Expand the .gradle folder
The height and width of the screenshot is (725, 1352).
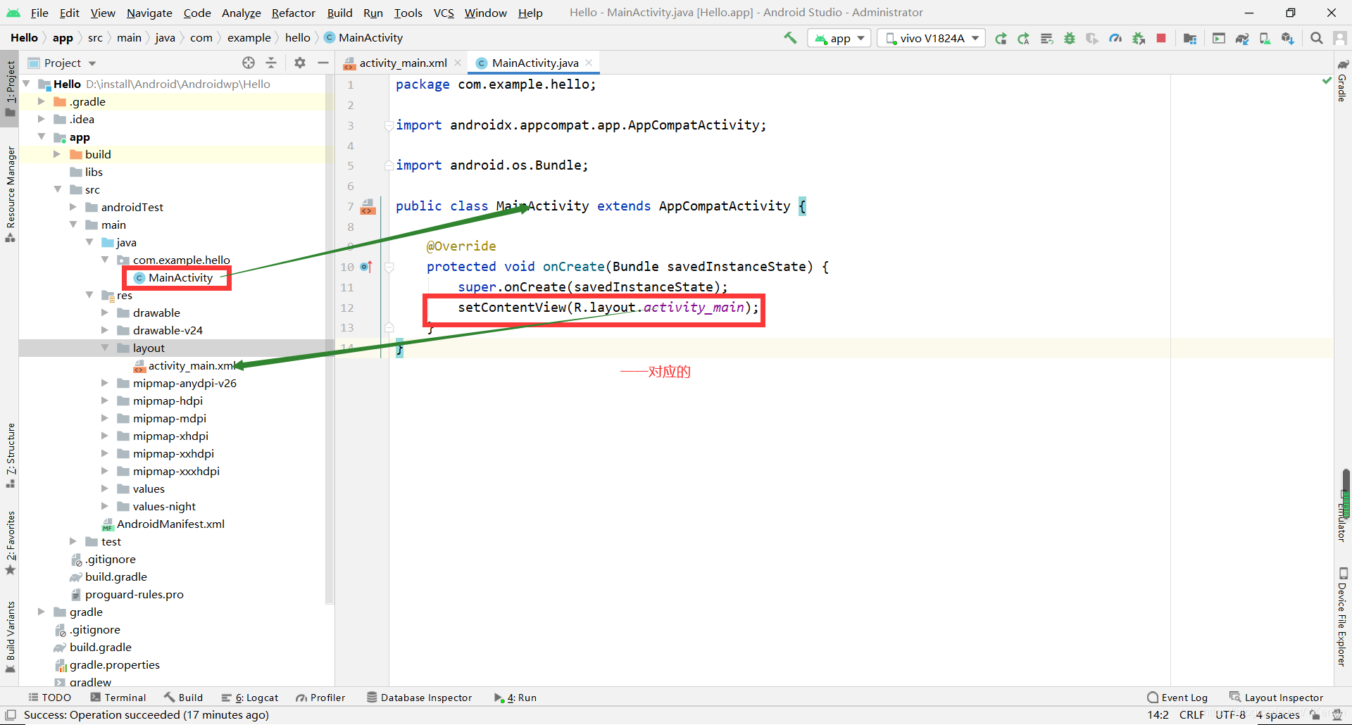(42, 101)
